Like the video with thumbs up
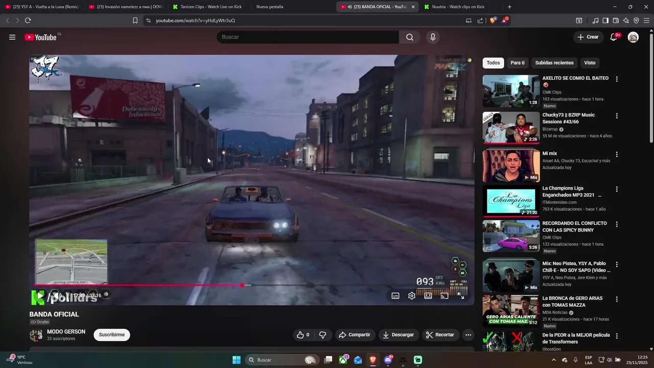This screenshot has height=368, width=654. pos(303,335)
